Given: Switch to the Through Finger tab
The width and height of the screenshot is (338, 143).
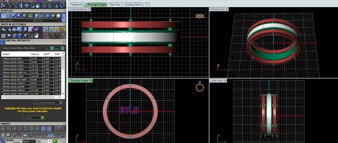Looking at the screenshot, I should pyautogui.click(x=96, y=4).
